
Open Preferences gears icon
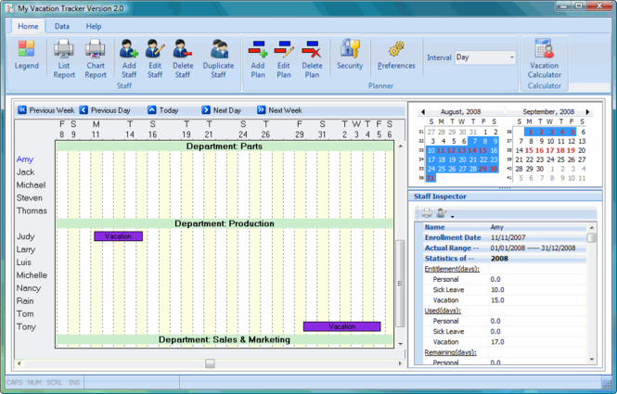pyautogui.click(x=396, y=55)
